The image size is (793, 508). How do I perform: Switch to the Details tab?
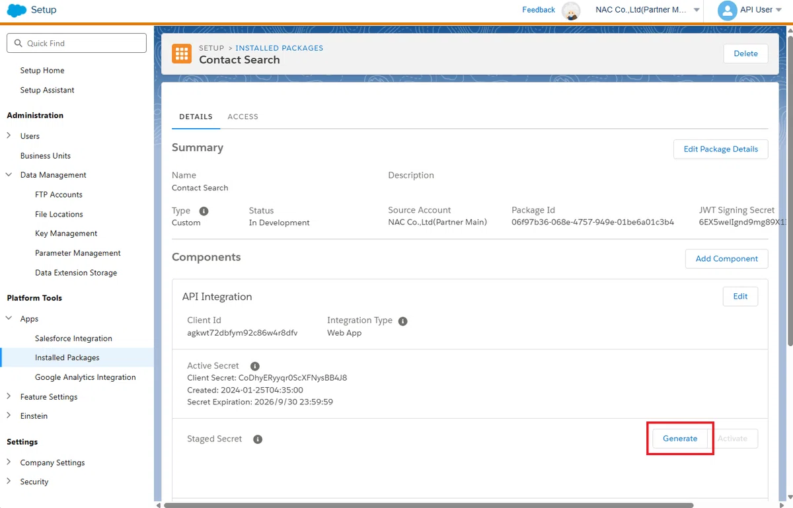click(196, 117)
